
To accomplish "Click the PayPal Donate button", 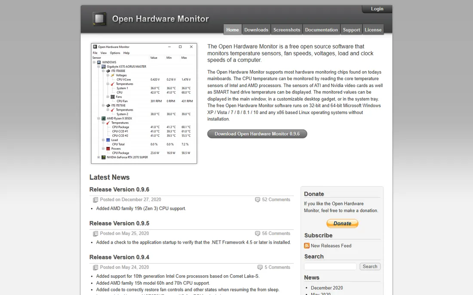I will [342, 223].
